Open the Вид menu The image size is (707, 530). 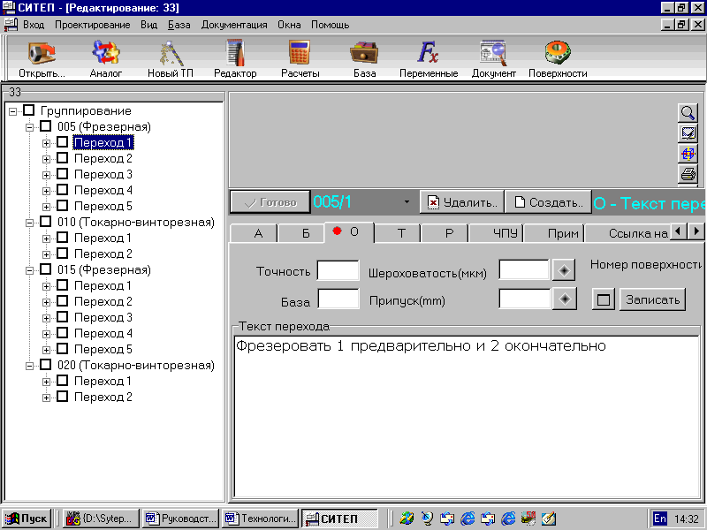click(148, 25)
